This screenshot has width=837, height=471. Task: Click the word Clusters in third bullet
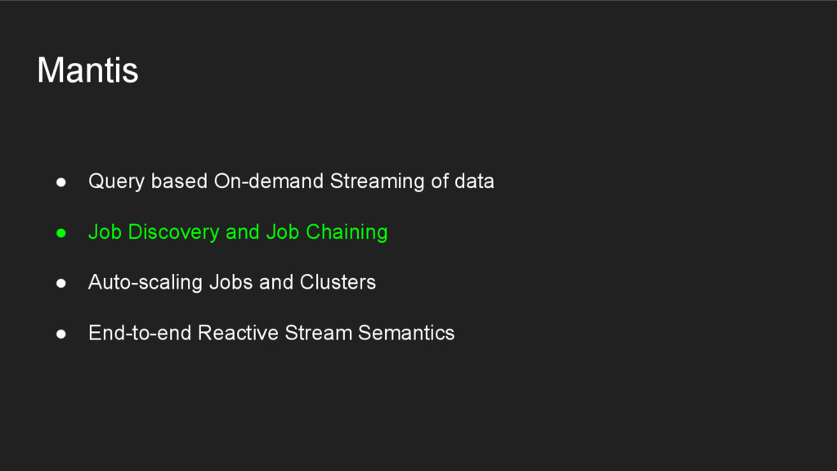pyautogui.click(x=338, y=282)
